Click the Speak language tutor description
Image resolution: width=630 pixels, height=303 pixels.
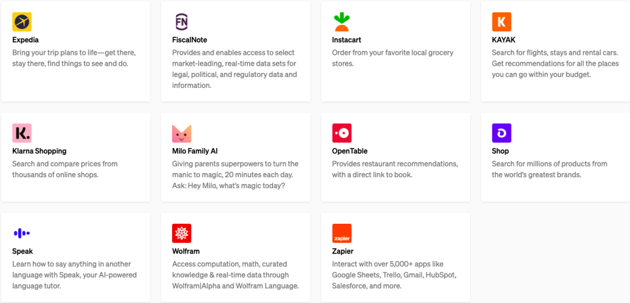pyautogui.click(x=74, y=275)
